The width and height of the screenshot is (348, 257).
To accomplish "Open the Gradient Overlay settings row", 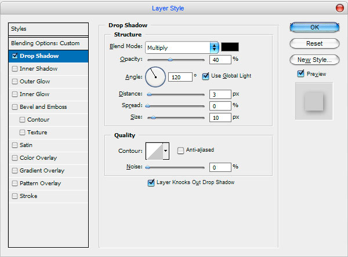I will coord(48,171).
